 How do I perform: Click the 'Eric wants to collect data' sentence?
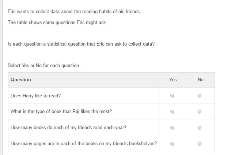pos(74,12)
